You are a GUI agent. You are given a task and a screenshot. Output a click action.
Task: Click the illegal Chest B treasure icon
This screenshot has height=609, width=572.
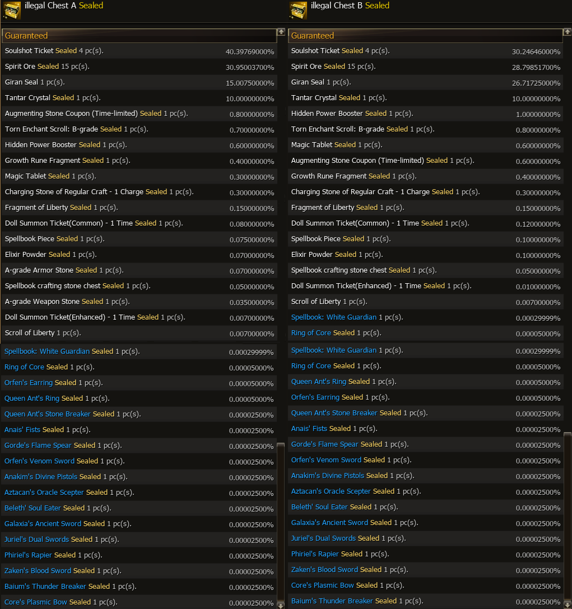298,10
